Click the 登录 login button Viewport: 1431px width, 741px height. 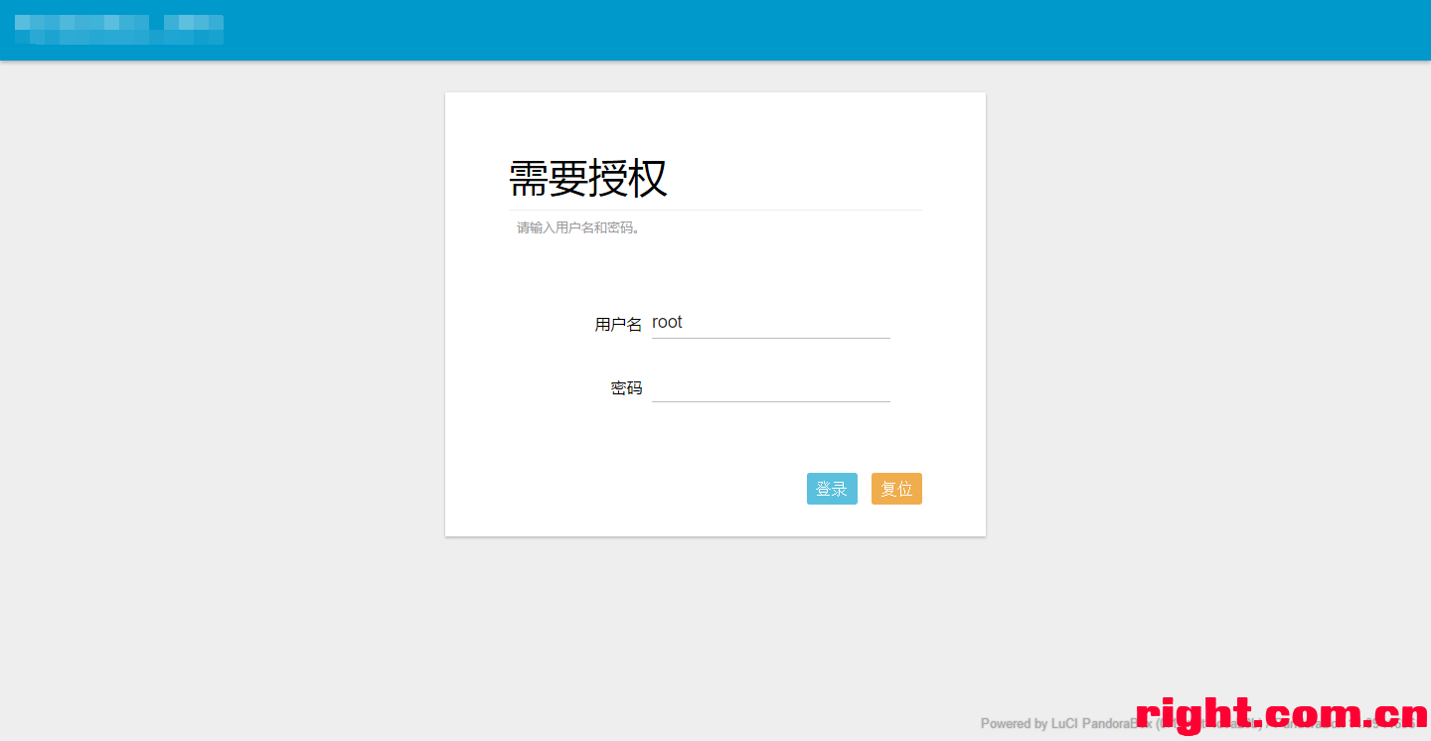click(x=832, y=489)
